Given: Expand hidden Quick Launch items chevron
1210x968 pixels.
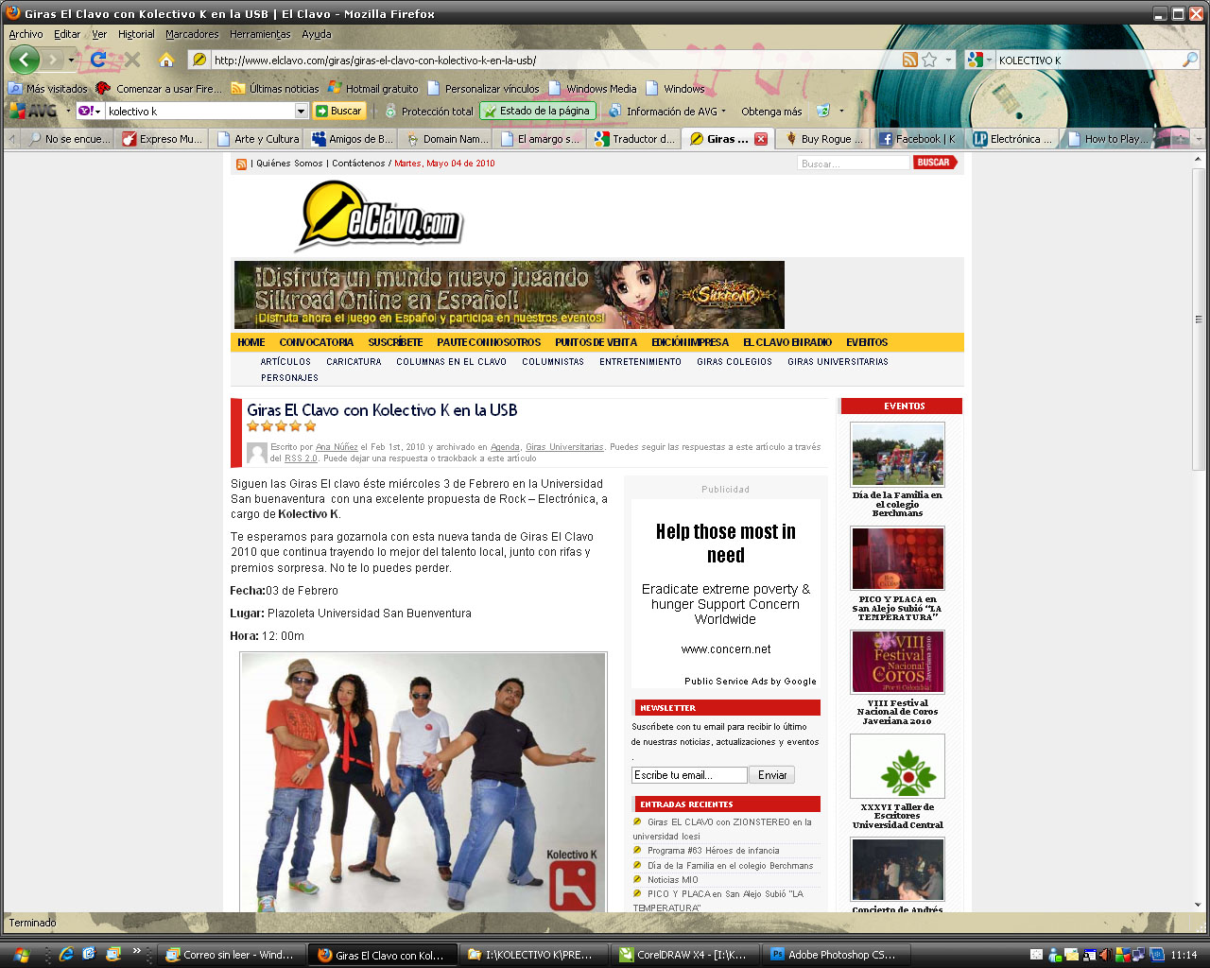Looking at the screenshot, I should [x=136, y=951].
